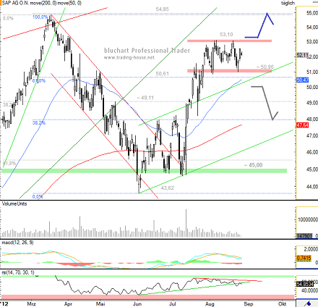This screenshot has width=318, height=307.
Task: Click the gray '0,0%' Fibonacci label at top
Action: (x=8, y=18)
